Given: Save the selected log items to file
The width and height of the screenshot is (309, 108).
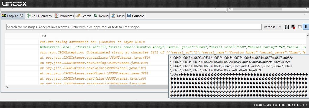Looking at the screenshot, I should tap(287, 27).
